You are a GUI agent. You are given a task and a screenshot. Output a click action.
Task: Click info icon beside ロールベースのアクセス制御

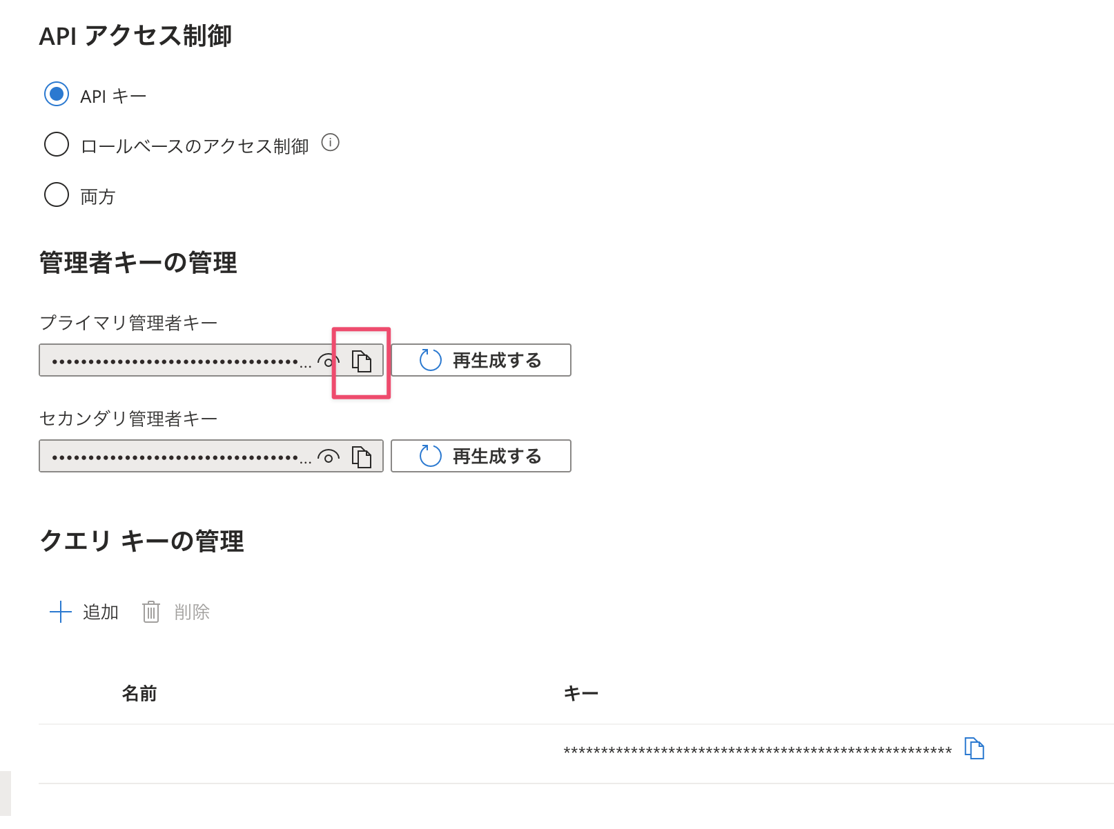[331, 143]
